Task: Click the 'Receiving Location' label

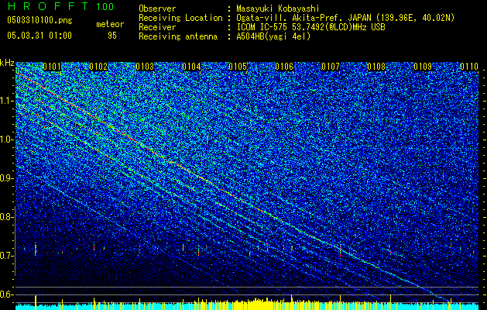Action: (180, 18)
